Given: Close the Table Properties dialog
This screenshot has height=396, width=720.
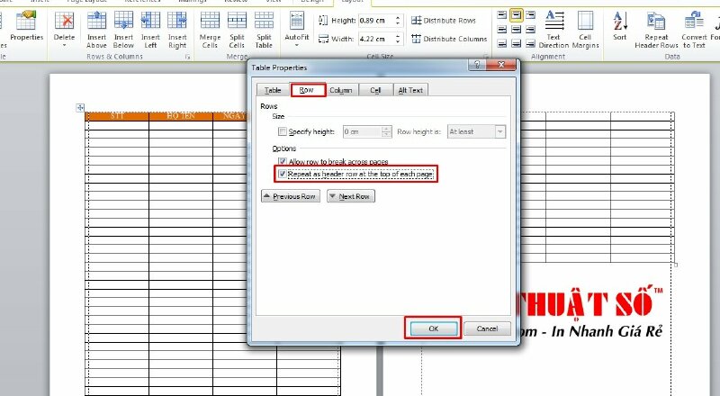Looking at the screenshot, I should (501, 65).
